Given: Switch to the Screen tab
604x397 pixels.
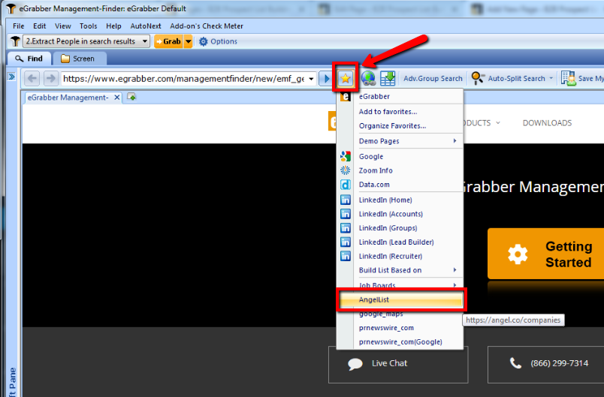Looking at the screenshot, I should coord(79,59).
